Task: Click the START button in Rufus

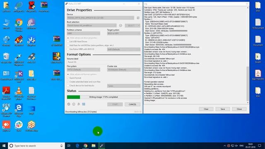Action: (115, 104)
